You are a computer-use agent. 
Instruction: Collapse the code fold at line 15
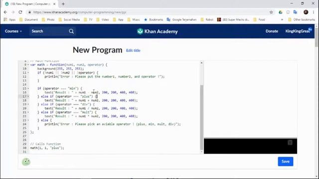[x=28, y=89]
